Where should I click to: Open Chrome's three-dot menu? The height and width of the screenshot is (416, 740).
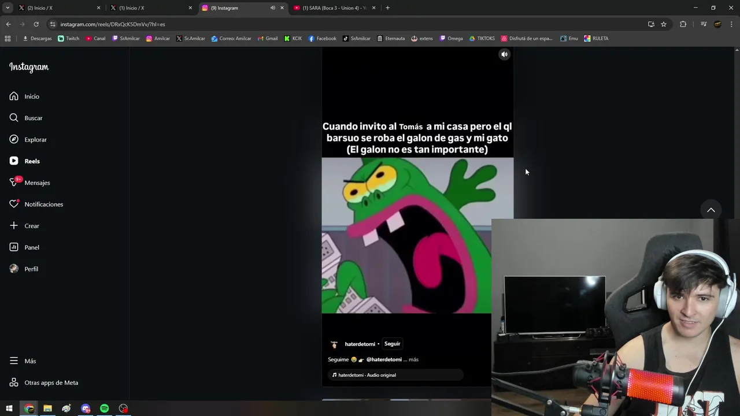[731, 24]
